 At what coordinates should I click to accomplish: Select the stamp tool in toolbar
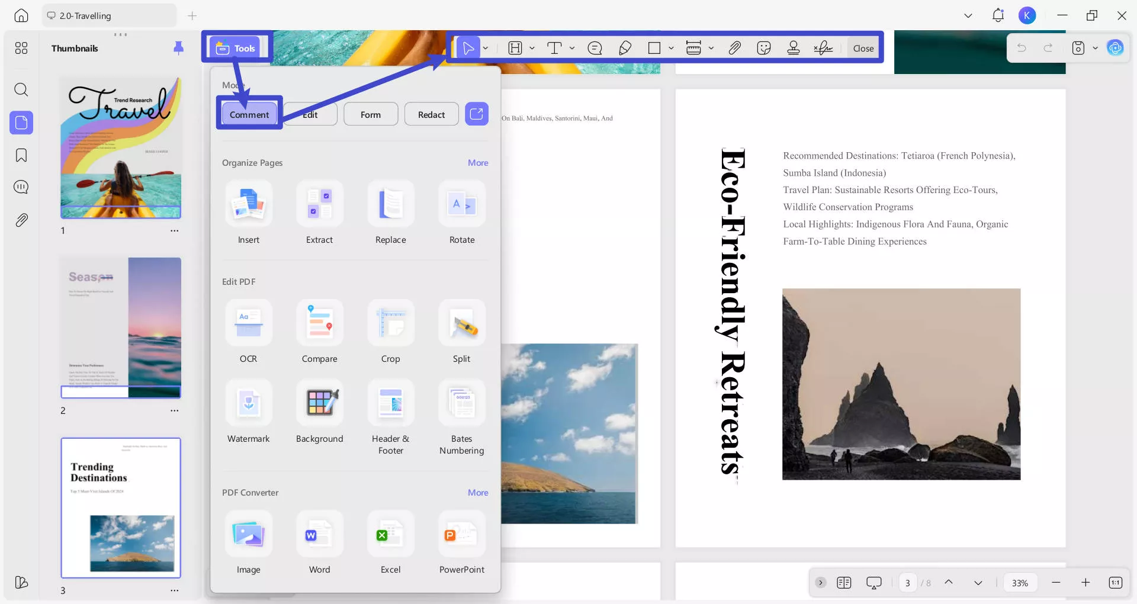pyautogui.click(x=794, y=48)
